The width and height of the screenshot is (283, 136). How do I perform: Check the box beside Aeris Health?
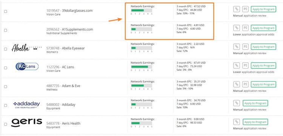pyautogui.click(x=6, y=124)
